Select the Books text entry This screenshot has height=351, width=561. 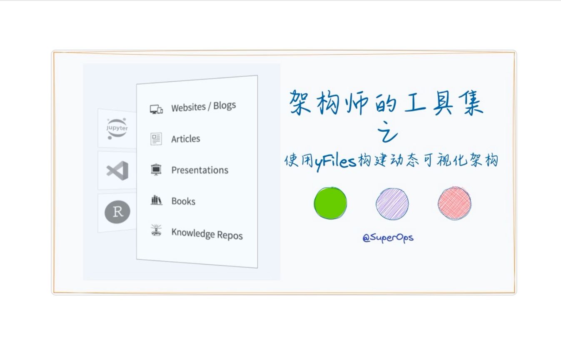(x=183, y=201)
